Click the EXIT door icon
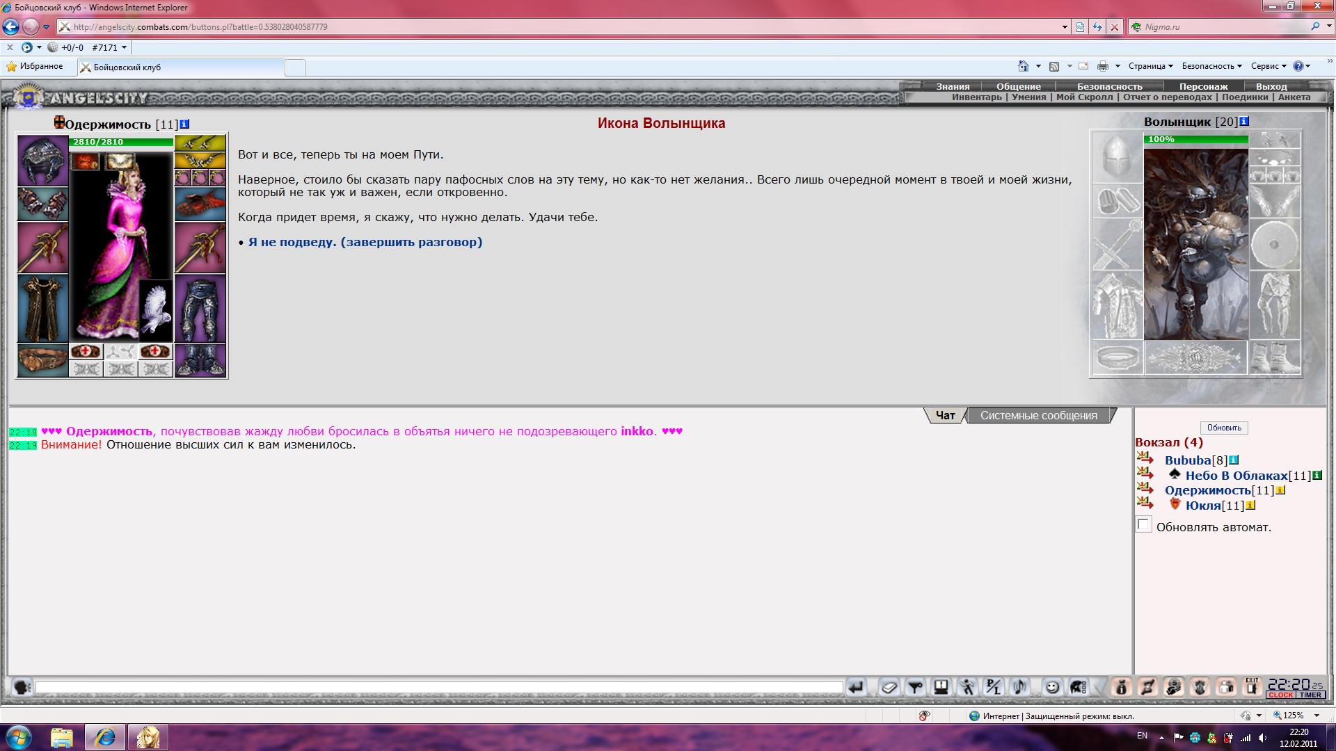Screen dimensions: 1336x751 (1252, 687)
